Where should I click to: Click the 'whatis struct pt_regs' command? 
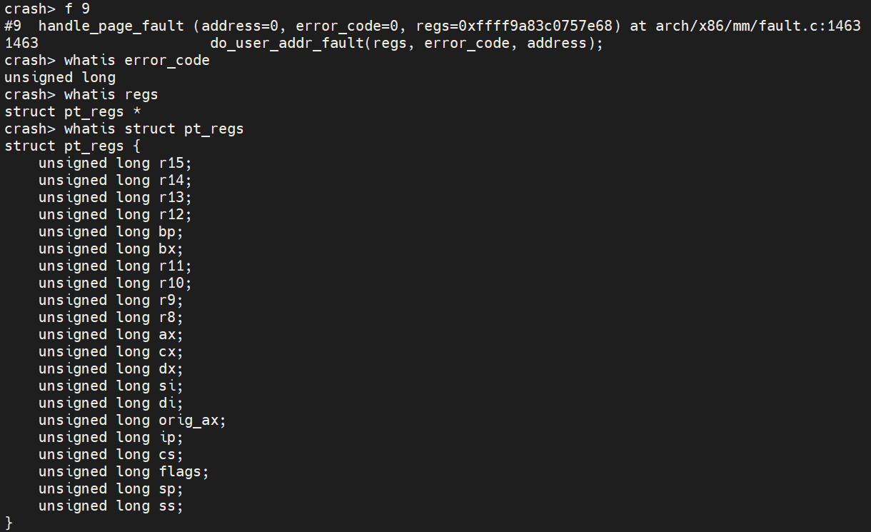click(x=153, y=129)
